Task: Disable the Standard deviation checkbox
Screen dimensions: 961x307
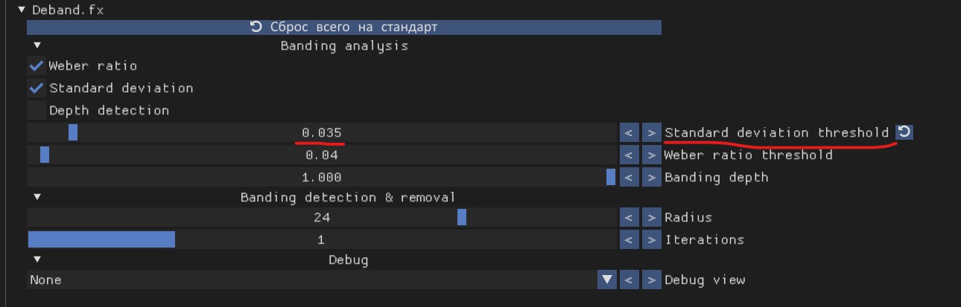Action: click(x=36, y=88)
